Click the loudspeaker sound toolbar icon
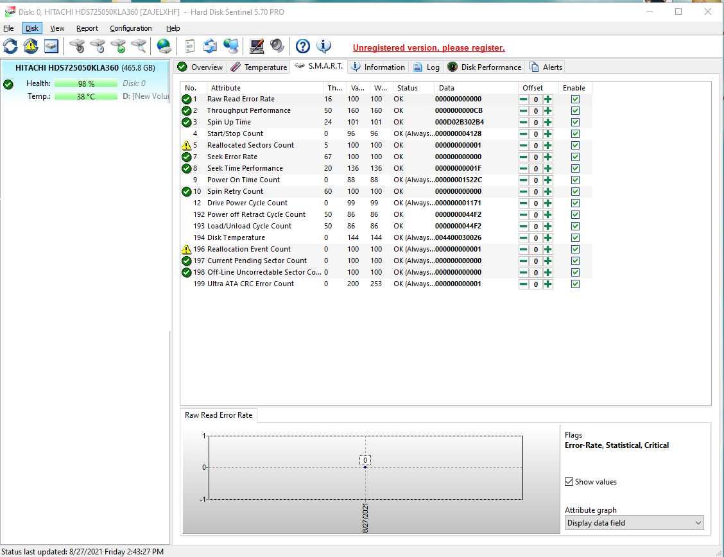 [x=277, y=46]
